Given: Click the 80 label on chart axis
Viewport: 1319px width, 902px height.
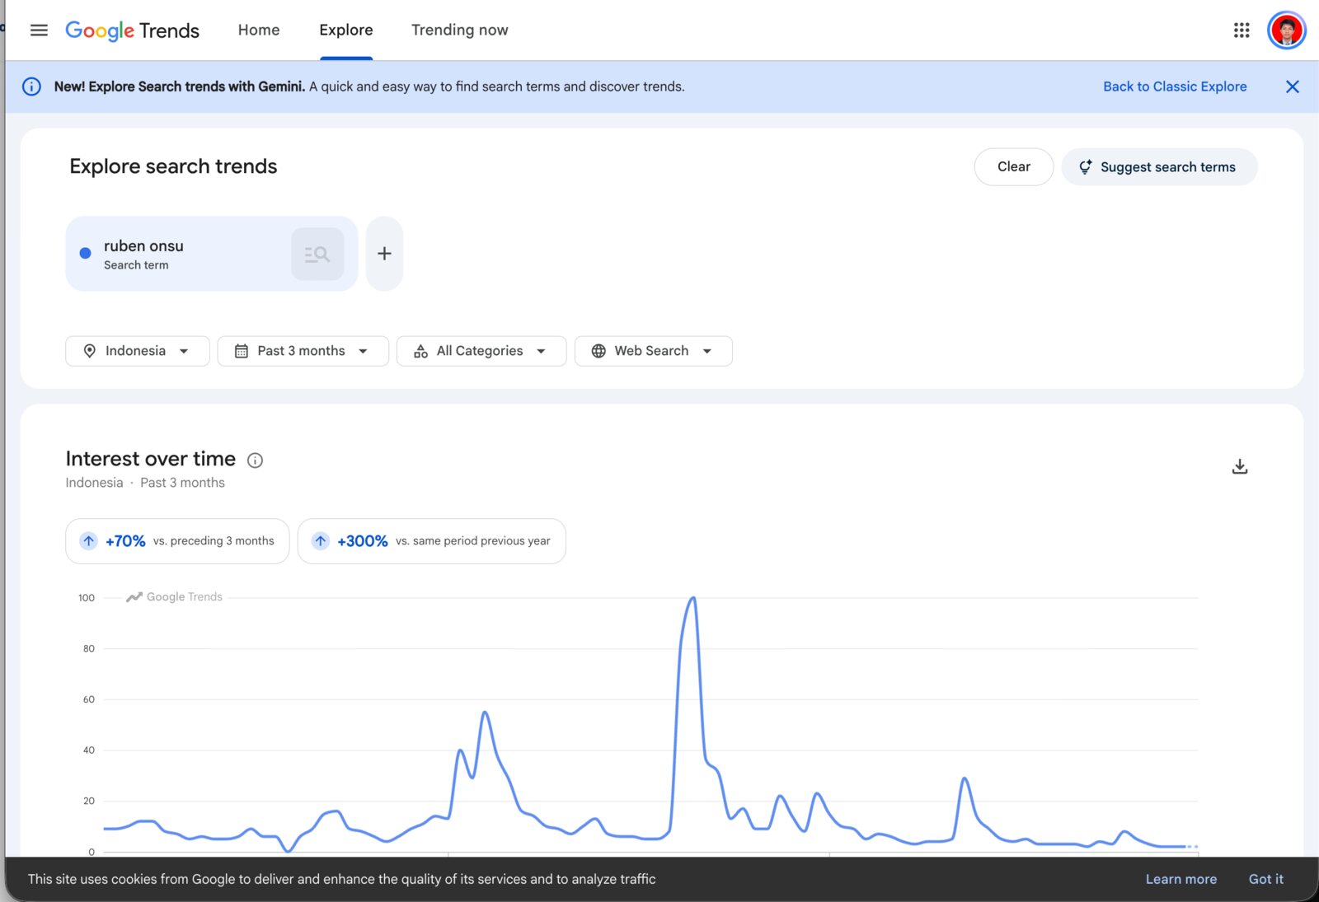Looking at the screenshot, I should [x=89, y=649].
